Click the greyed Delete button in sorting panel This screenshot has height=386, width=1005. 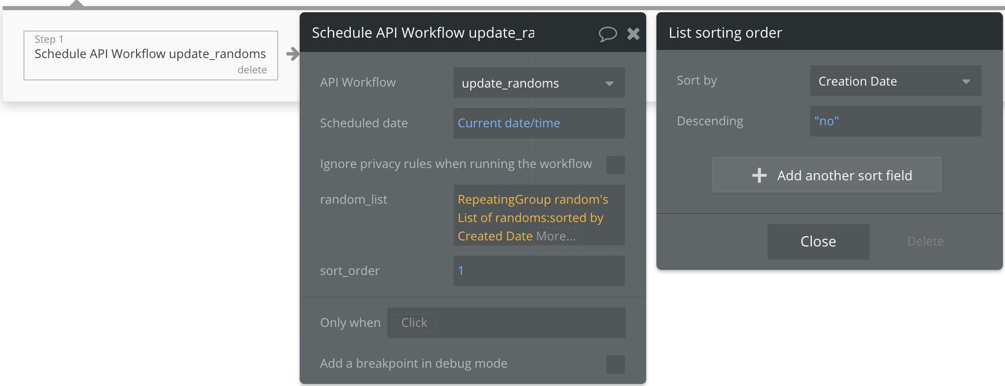pyautogui.click(x=925, y=241)
